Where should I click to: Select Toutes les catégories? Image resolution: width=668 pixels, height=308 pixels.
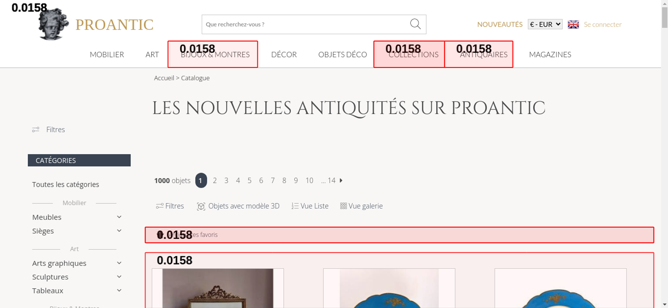pos(65,185)
